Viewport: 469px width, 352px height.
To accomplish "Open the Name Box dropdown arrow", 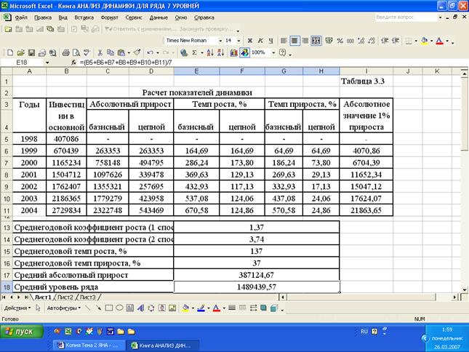I will tap(47, 63).
